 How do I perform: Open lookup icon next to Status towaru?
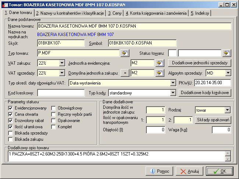click(x=227, y=53)
